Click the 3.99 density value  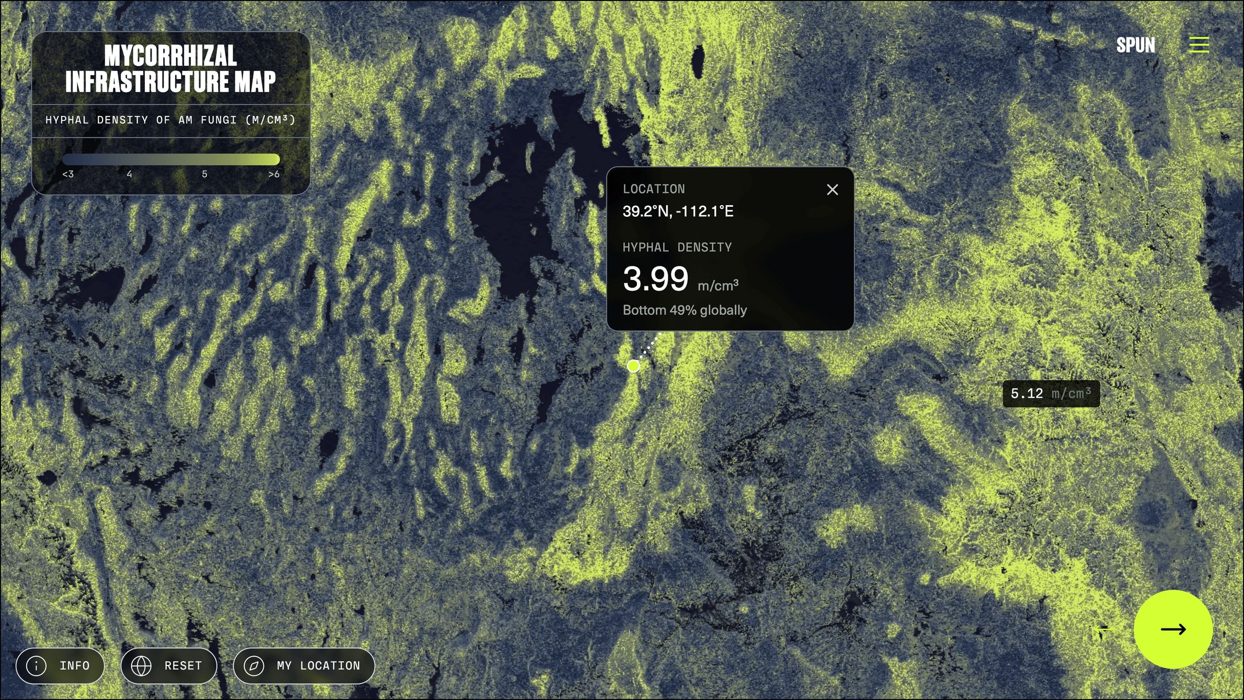pyautogui.click(x=656, y=279)
